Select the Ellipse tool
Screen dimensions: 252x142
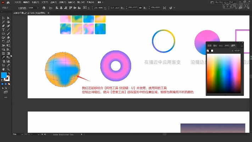coord(3,34)
